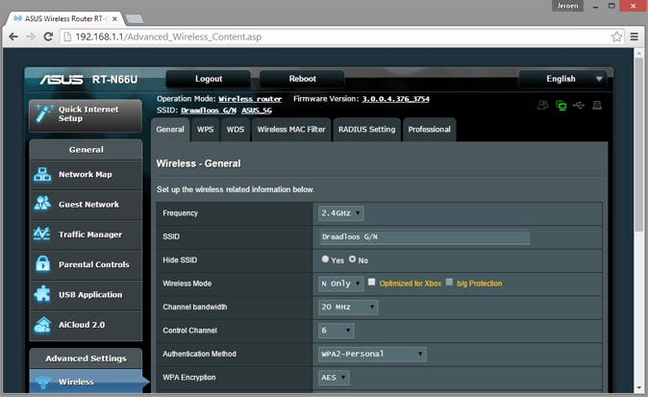Enable Optimized for Xbox checkbox
Viewport: 648px width, 397px height.
[372, 283]
